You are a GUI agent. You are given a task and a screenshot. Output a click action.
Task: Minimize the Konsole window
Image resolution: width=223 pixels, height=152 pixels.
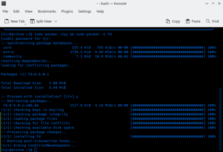[x=207, y=4]
